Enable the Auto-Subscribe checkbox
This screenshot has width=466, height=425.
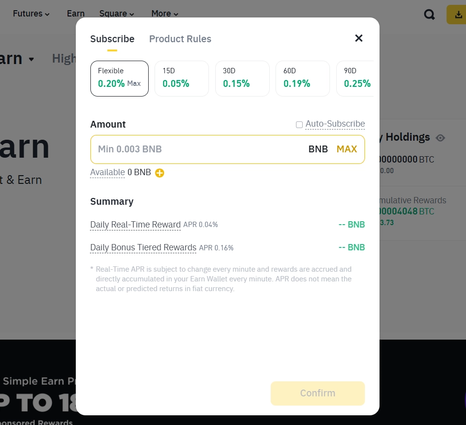[299, 124]
